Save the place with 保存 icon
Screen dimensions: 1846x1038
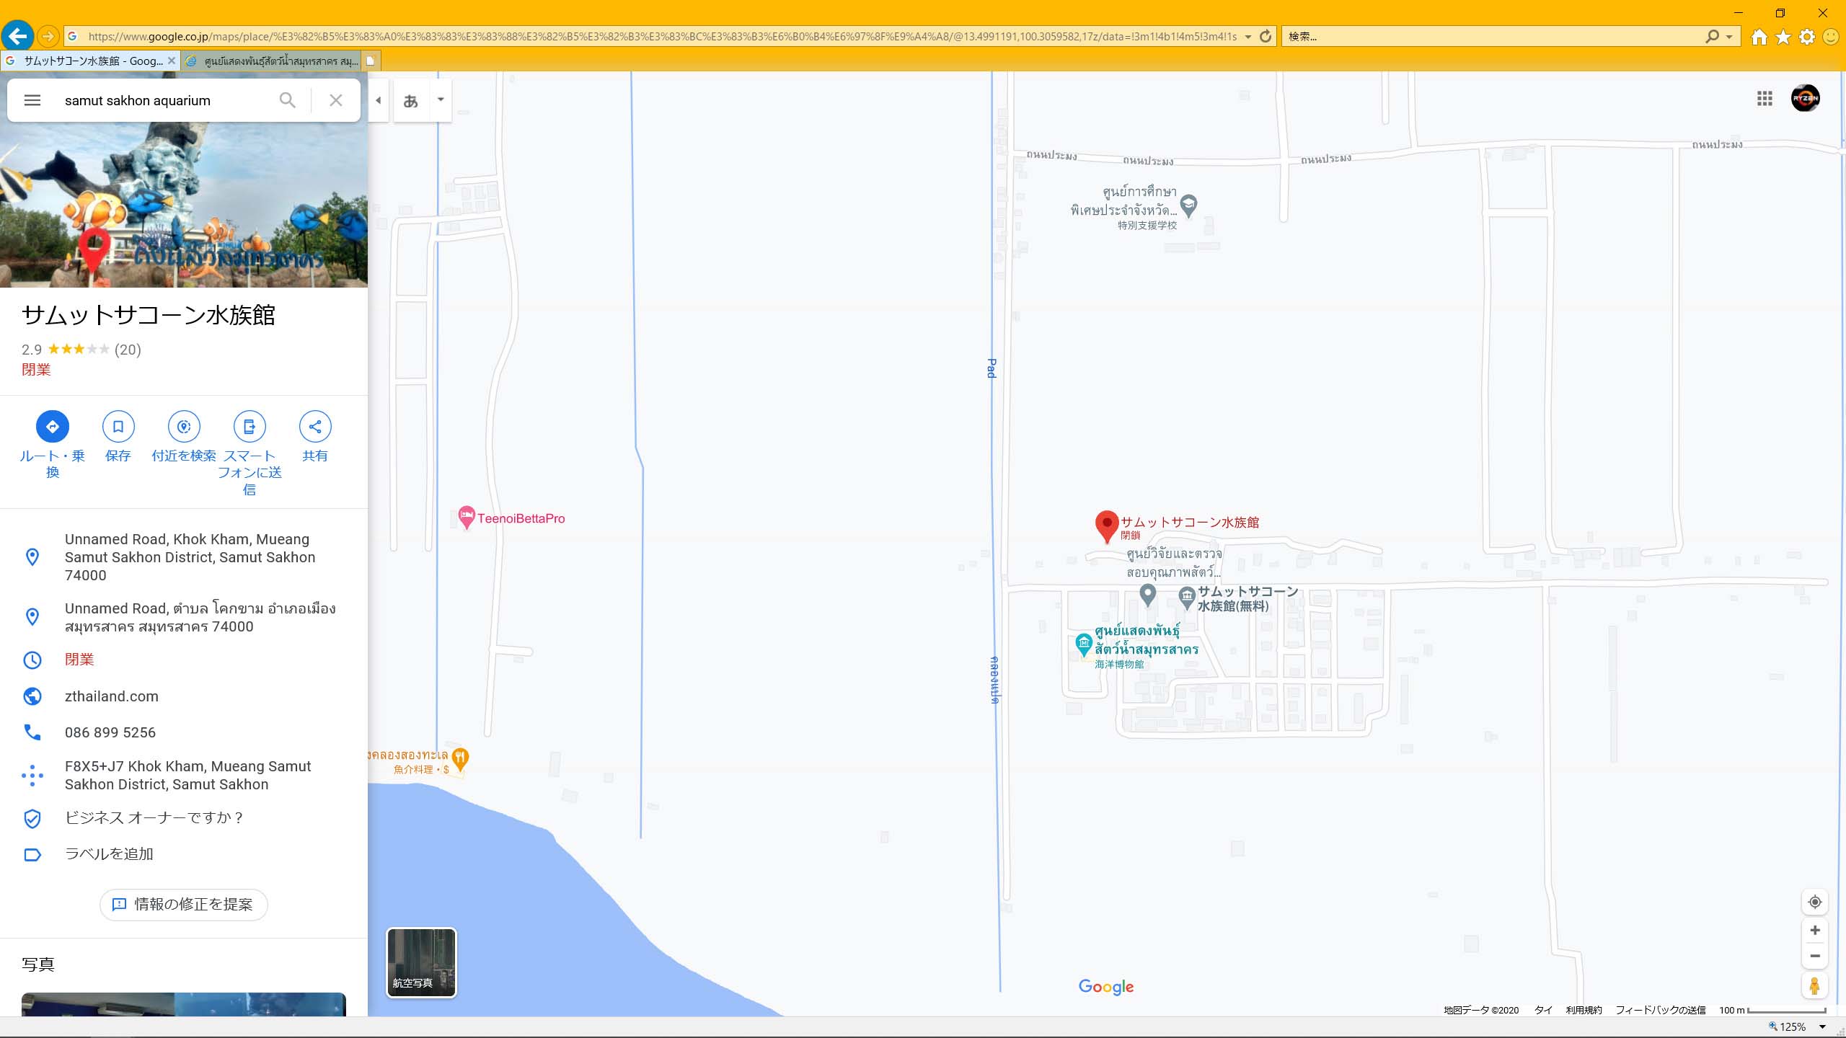pos(118,427)
